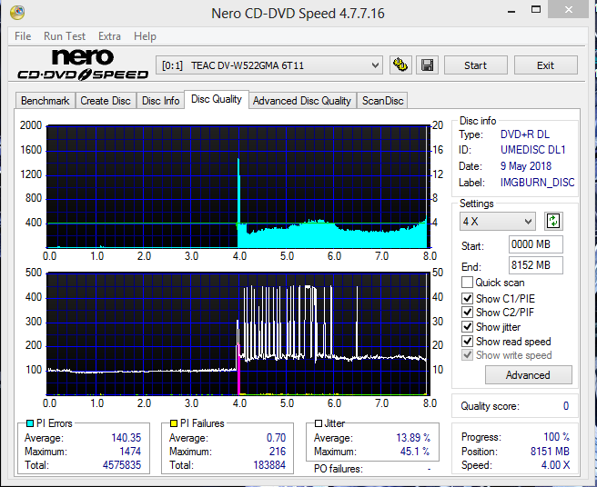Open the Help menu

pos(145,36)
